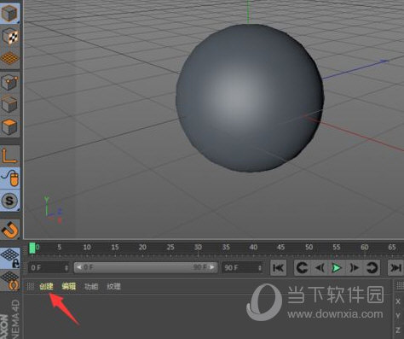Click the Z coordinate label

click(398, 330)
